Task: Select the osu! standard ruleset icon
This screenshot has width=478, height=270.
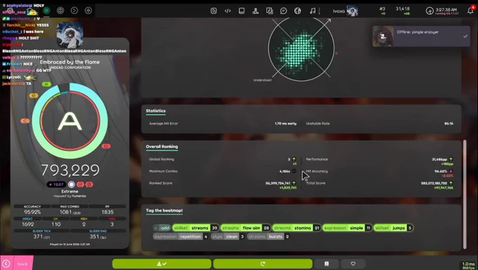Action: [x=46, y=11]
